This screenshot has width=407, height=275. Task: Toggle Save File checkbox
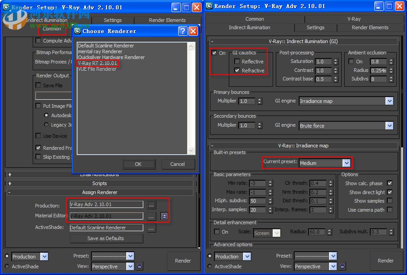(38, 85)
